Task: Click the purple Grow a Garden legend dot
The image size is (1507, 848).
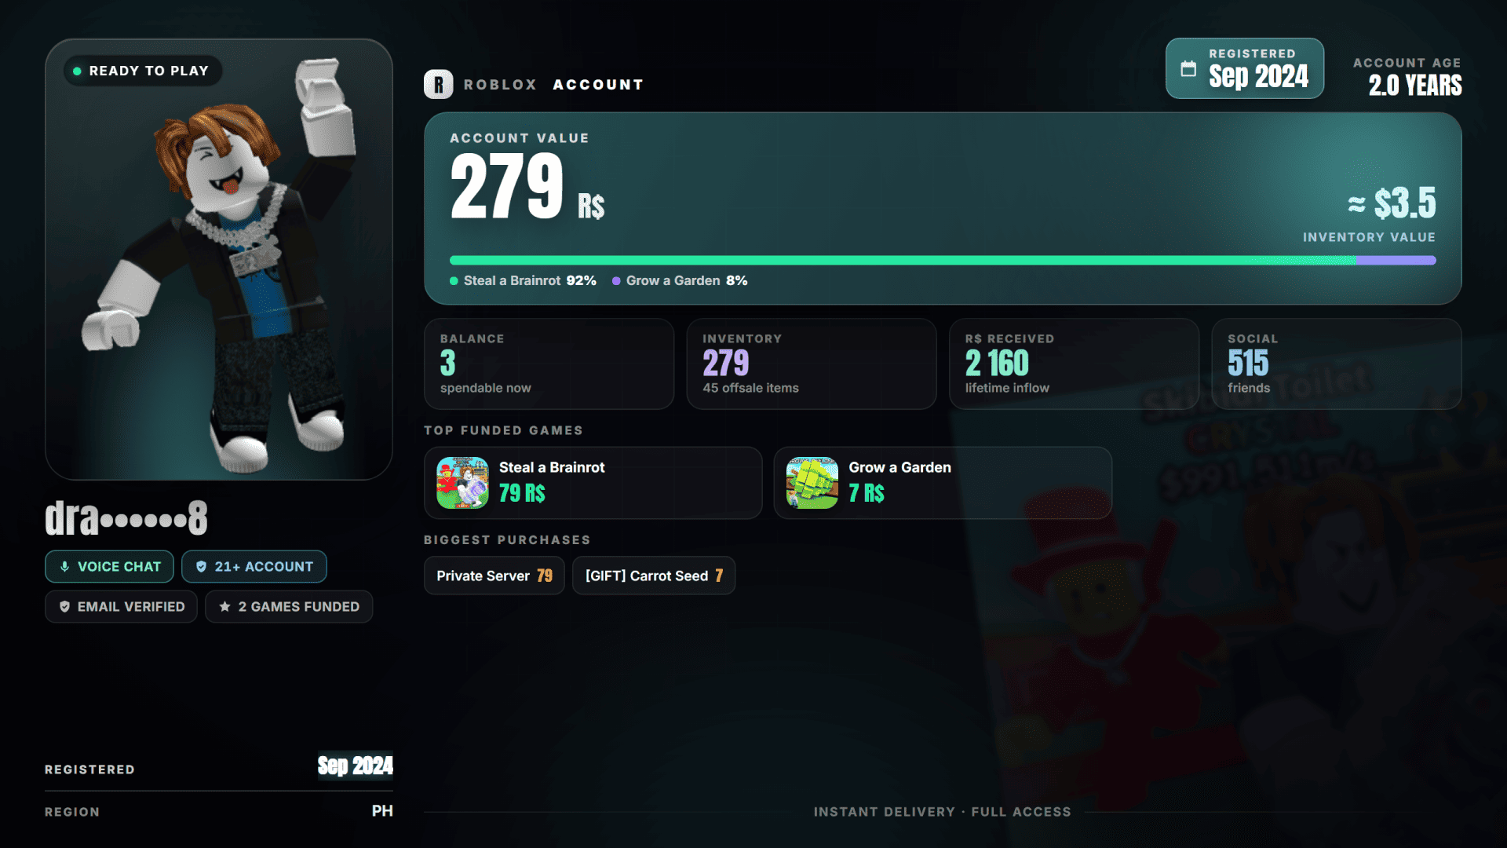Action: coord(616,280)
